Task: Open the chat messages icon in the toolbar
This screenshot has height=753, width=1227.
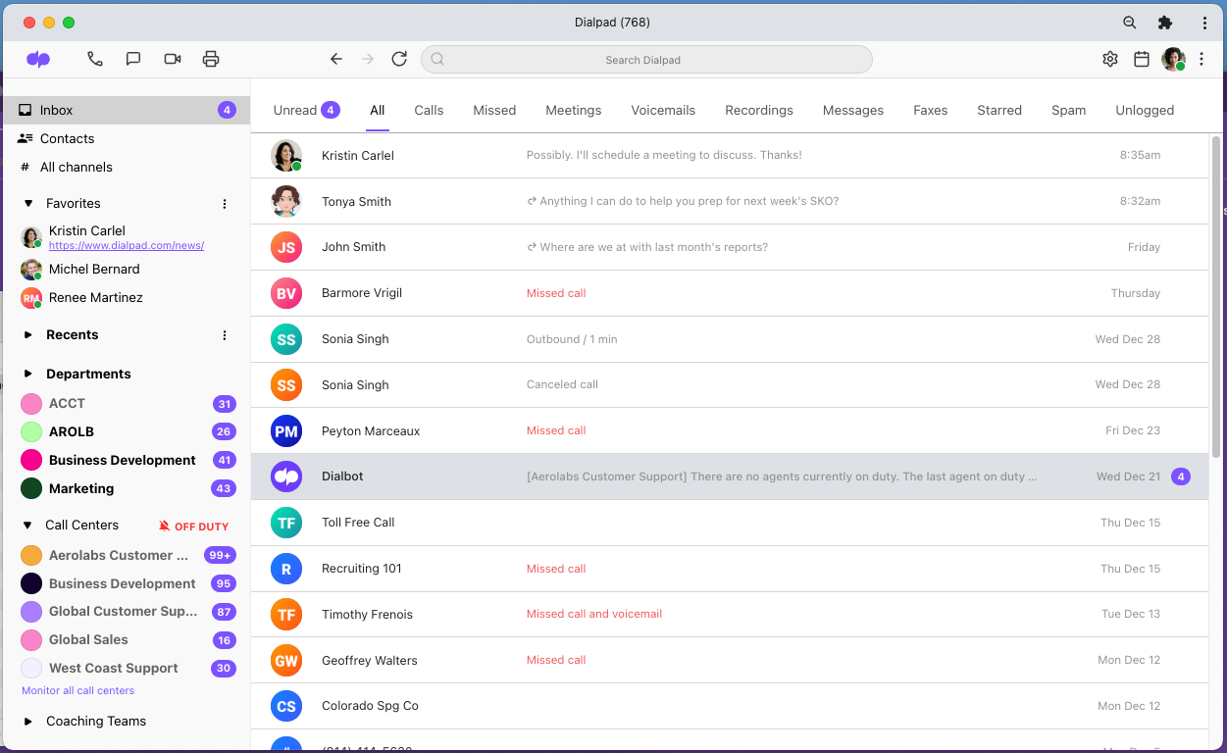Action: click(133, 59)
